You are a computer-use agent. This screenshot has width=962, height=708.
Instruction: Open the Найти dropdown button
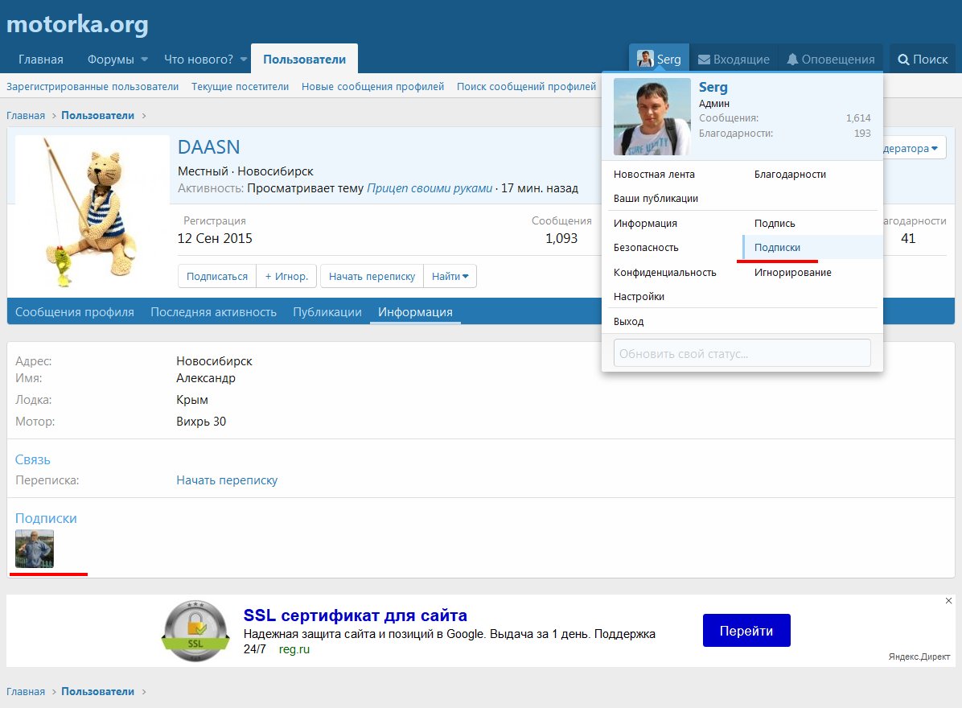(450, 276)
